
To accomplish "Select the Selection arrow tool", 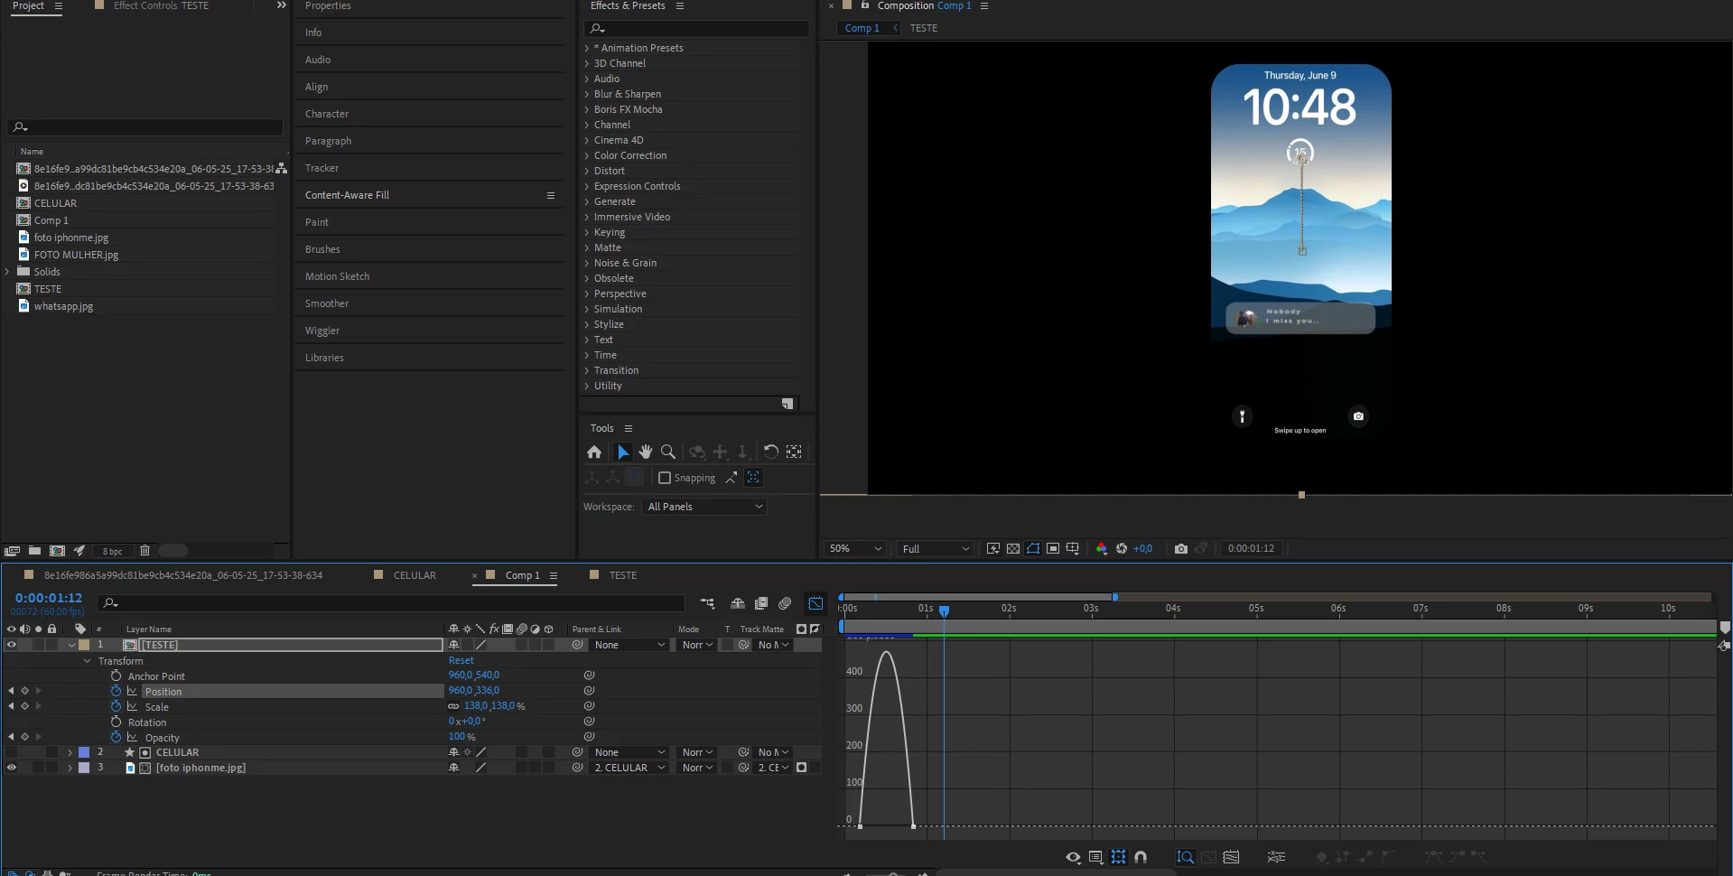I will [623, 452].
